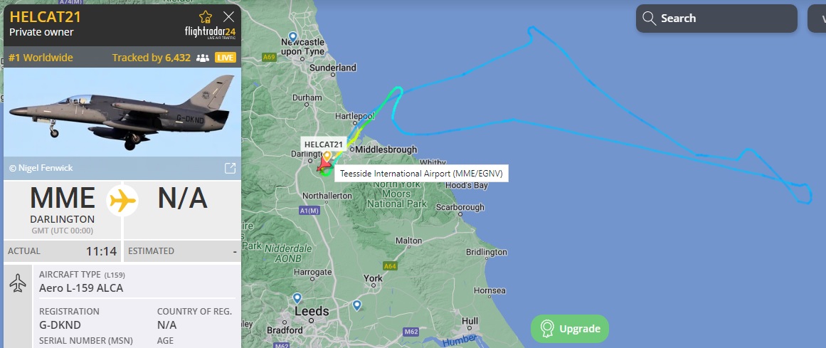Click the airport pin east of Leeds

pyautogui.click(x=356, y=305)
